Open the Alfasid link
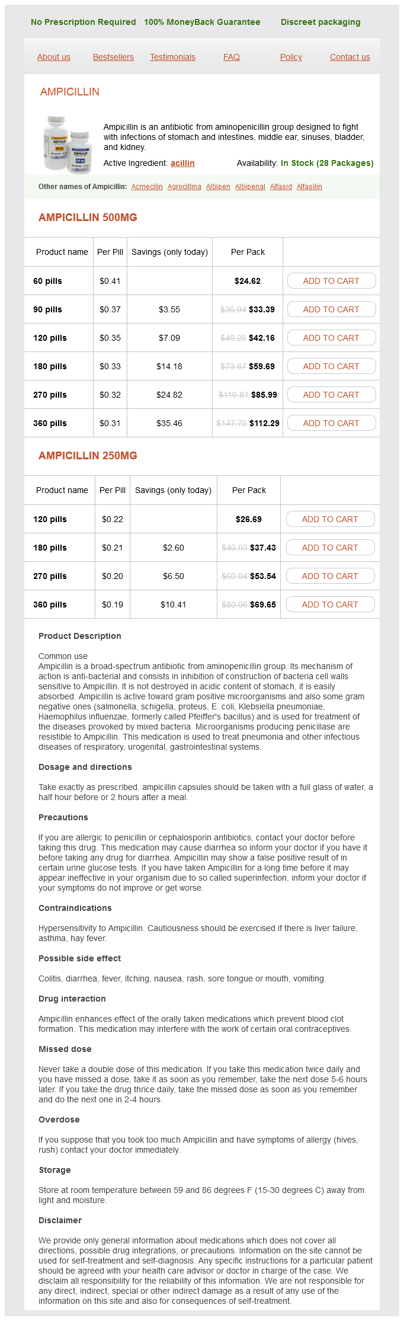The image size is (404, 1321). [281, 187]
